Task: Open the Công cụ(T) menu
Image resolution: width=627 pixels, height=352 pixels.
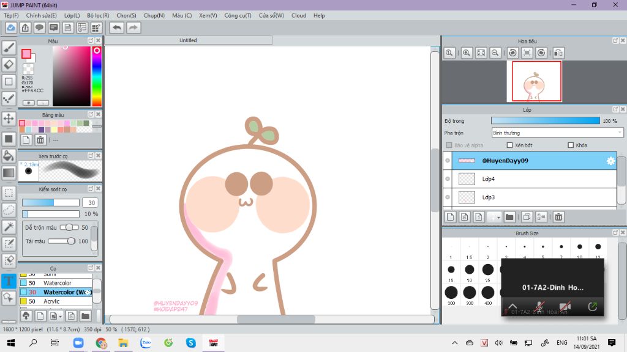Action: point(238,15)
